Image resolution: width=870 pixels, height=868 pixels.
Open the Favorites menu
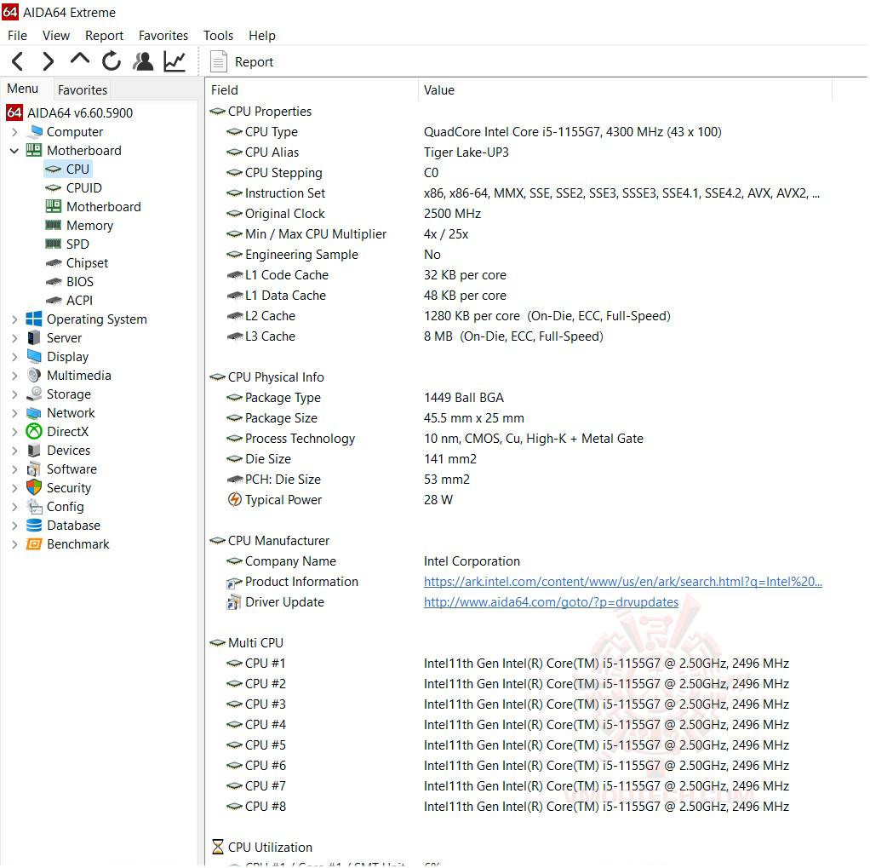coord(163,36)
